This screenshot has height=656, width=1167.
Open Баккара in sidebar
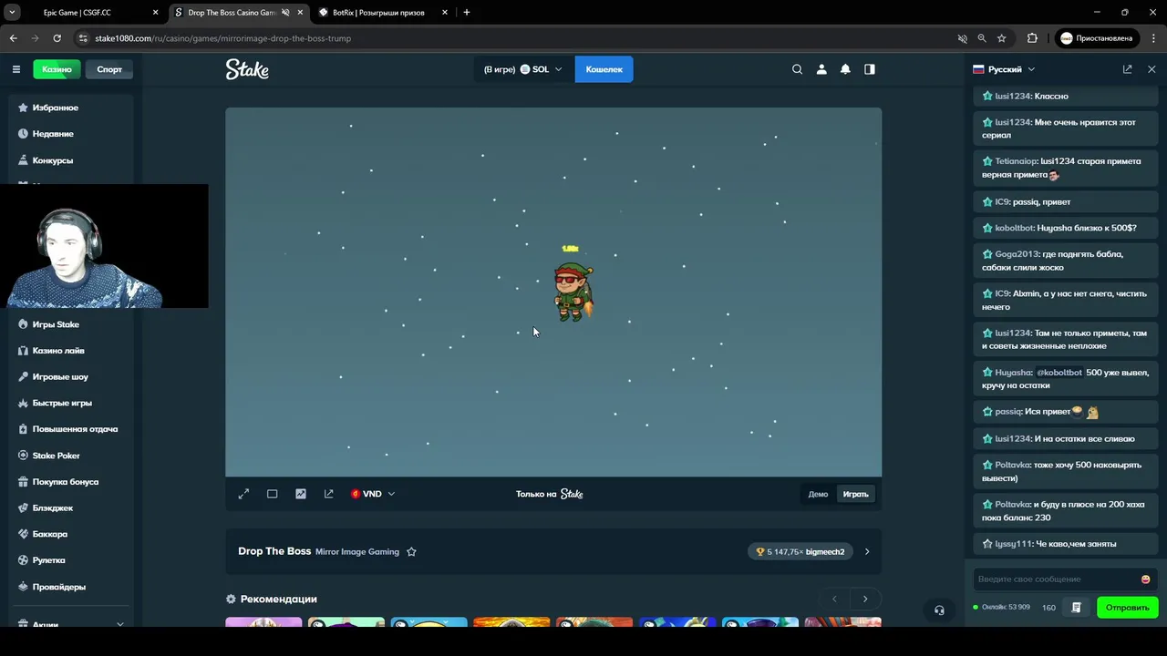[71, 534]
